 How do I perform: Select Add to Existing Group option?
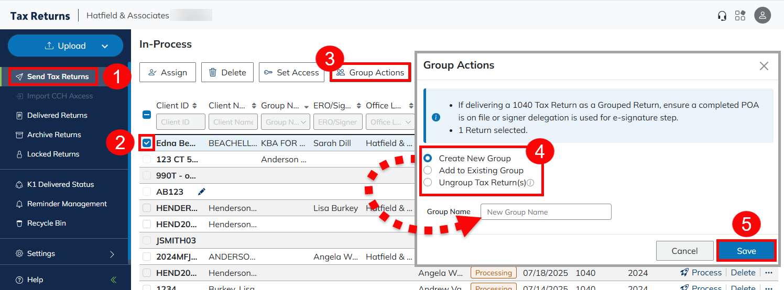(428, 170)
